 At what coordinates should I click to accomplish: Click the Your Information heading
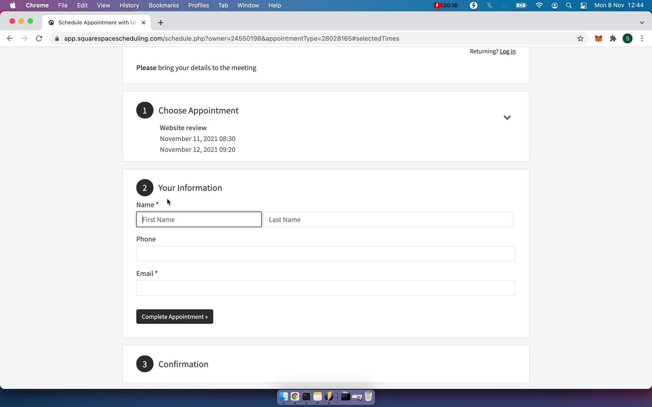click(190, 188)
